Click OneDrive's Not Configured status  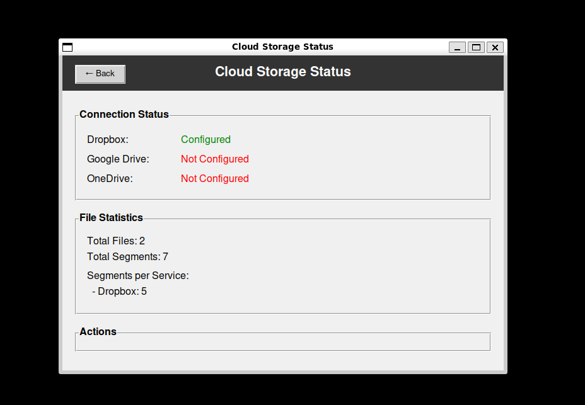(x=214, y=179)
